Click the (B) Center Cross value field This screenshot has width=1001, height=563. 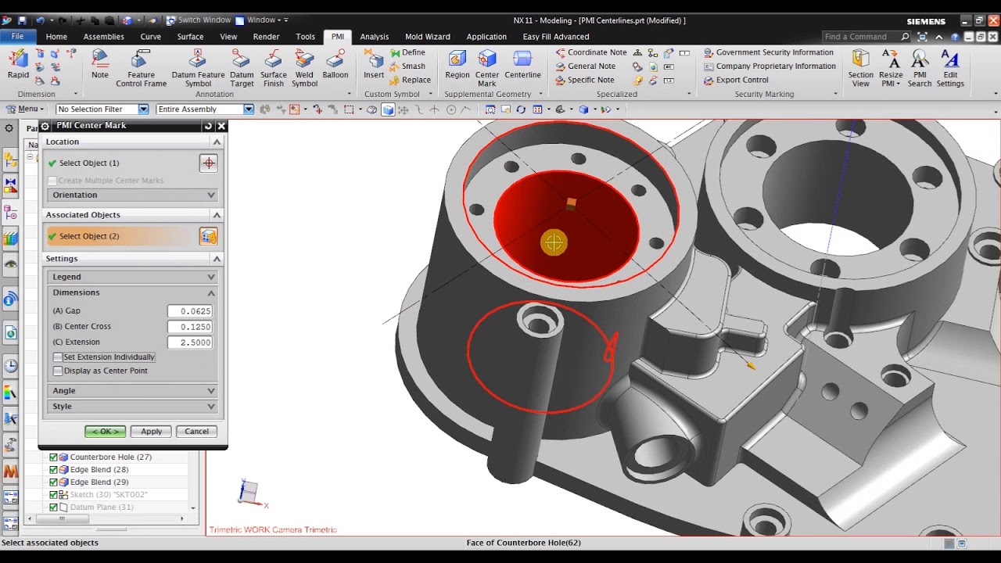tap(190, 327)
